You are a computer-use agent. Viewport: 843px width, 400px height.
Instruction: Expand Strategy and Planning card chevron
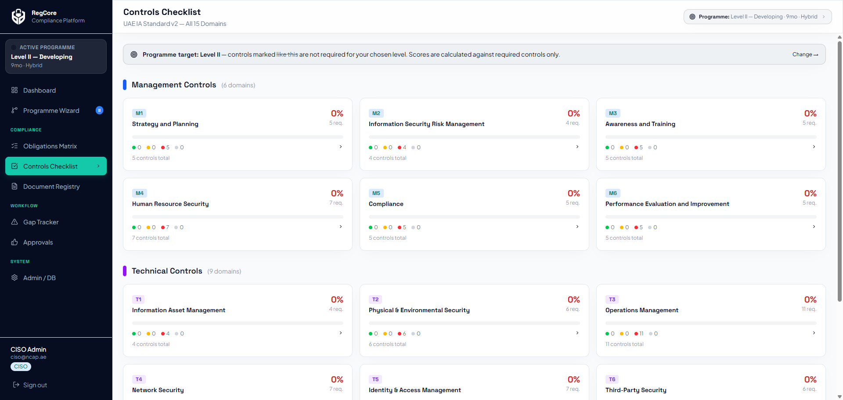(341, 147)
